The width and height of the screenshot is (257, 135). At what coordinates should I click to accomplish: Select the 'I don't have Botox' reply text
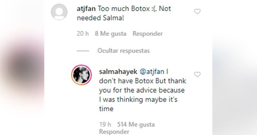(143, 90)
